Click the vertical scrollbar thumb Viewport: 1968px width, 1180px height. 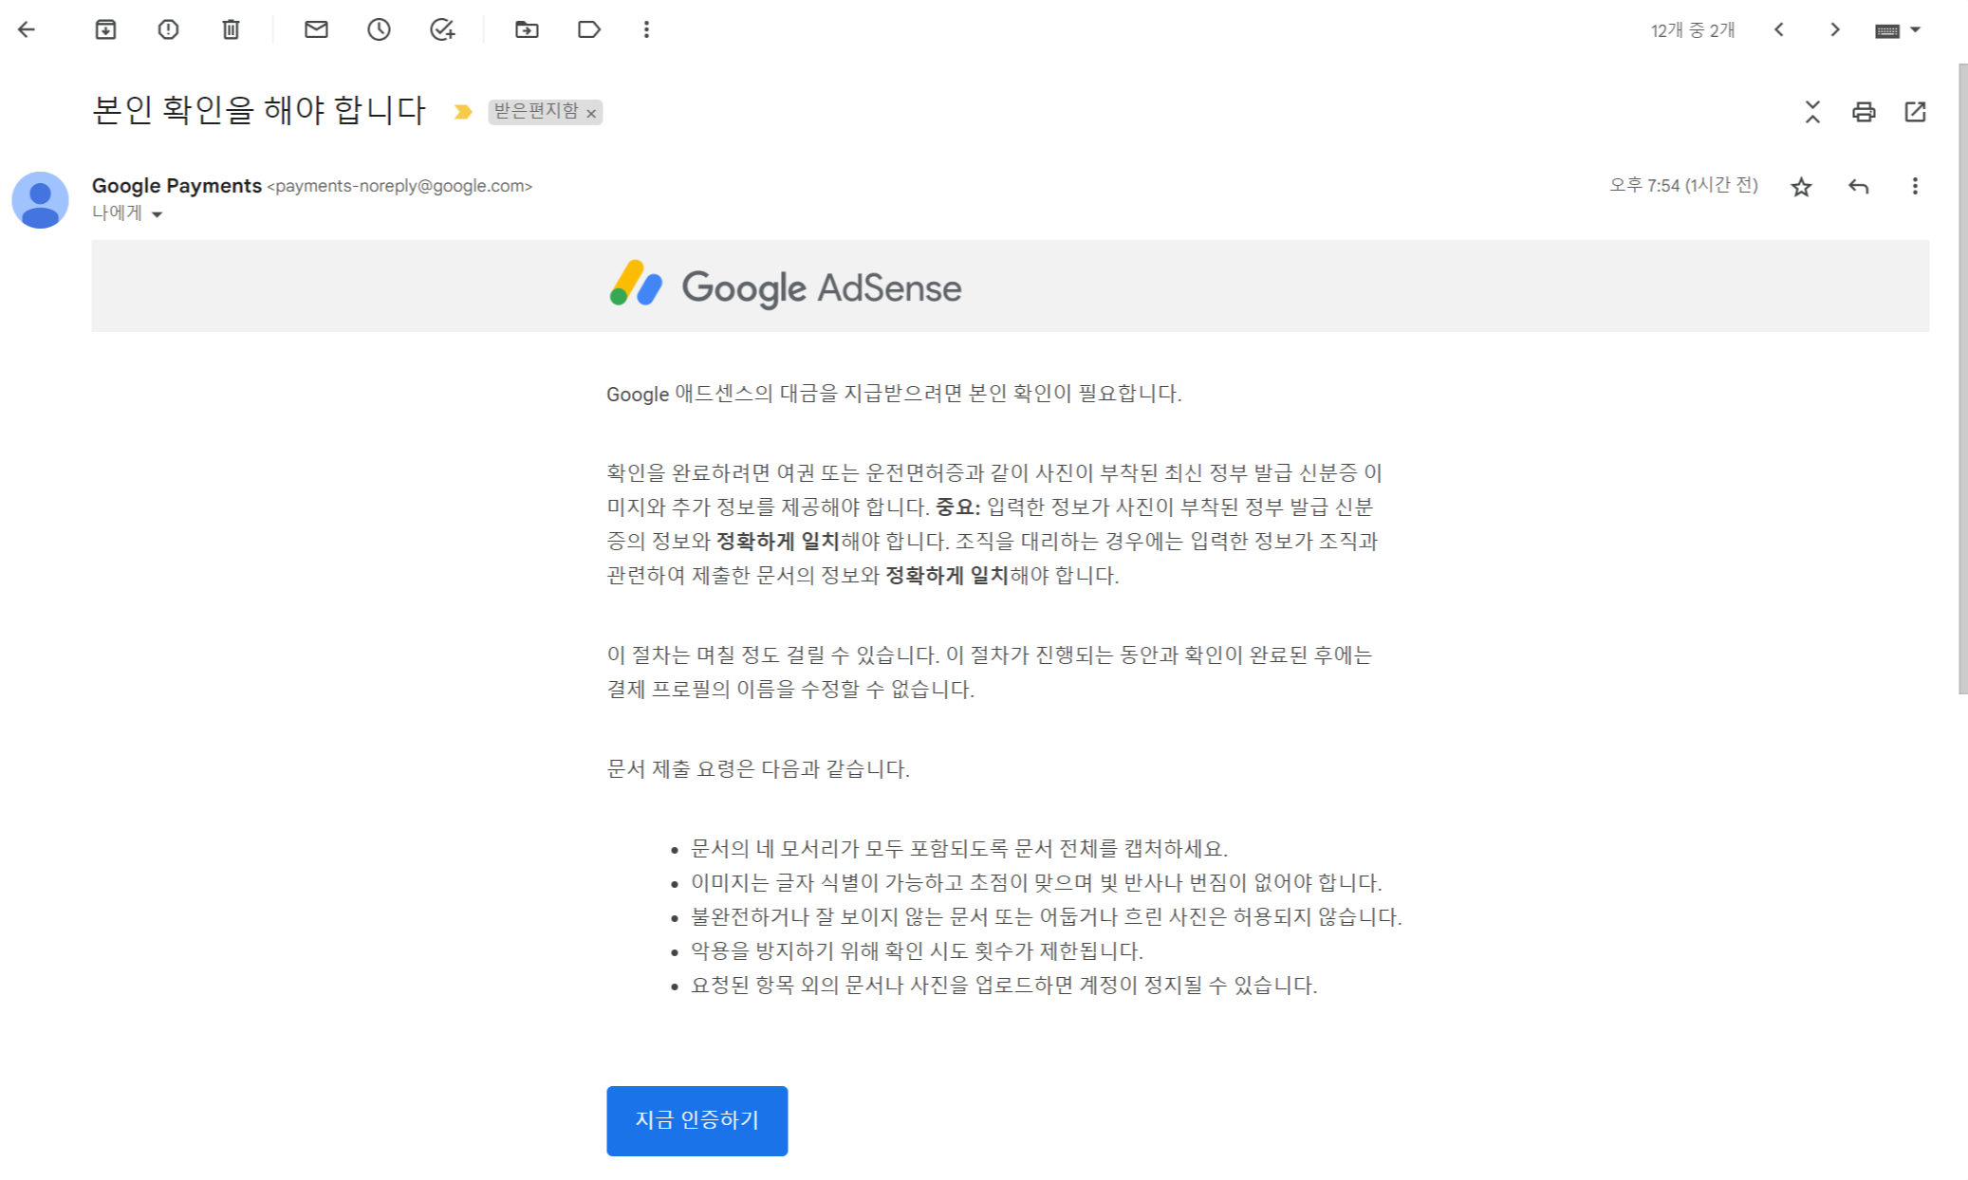click(x=1962, y=378)
